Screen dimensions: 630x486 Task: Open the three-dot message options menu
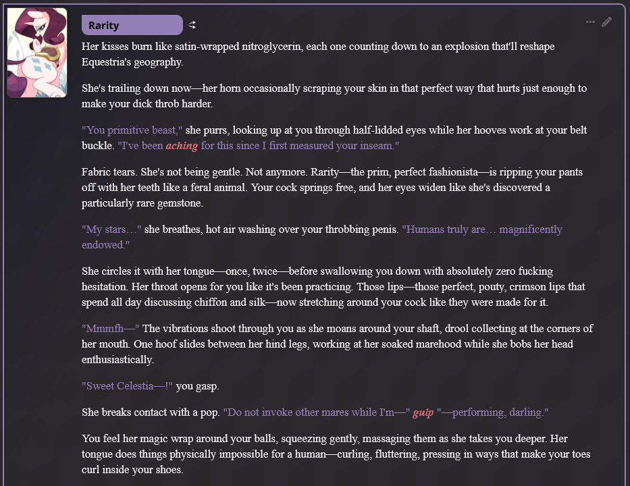coord(590,22)
